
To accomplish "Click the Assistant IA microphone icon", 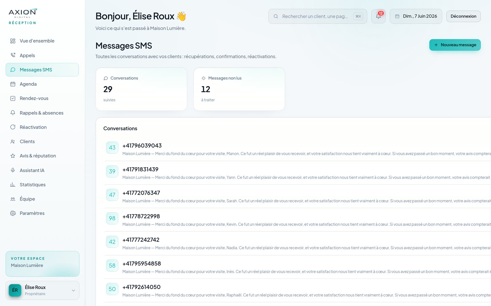I will point(13,170).
